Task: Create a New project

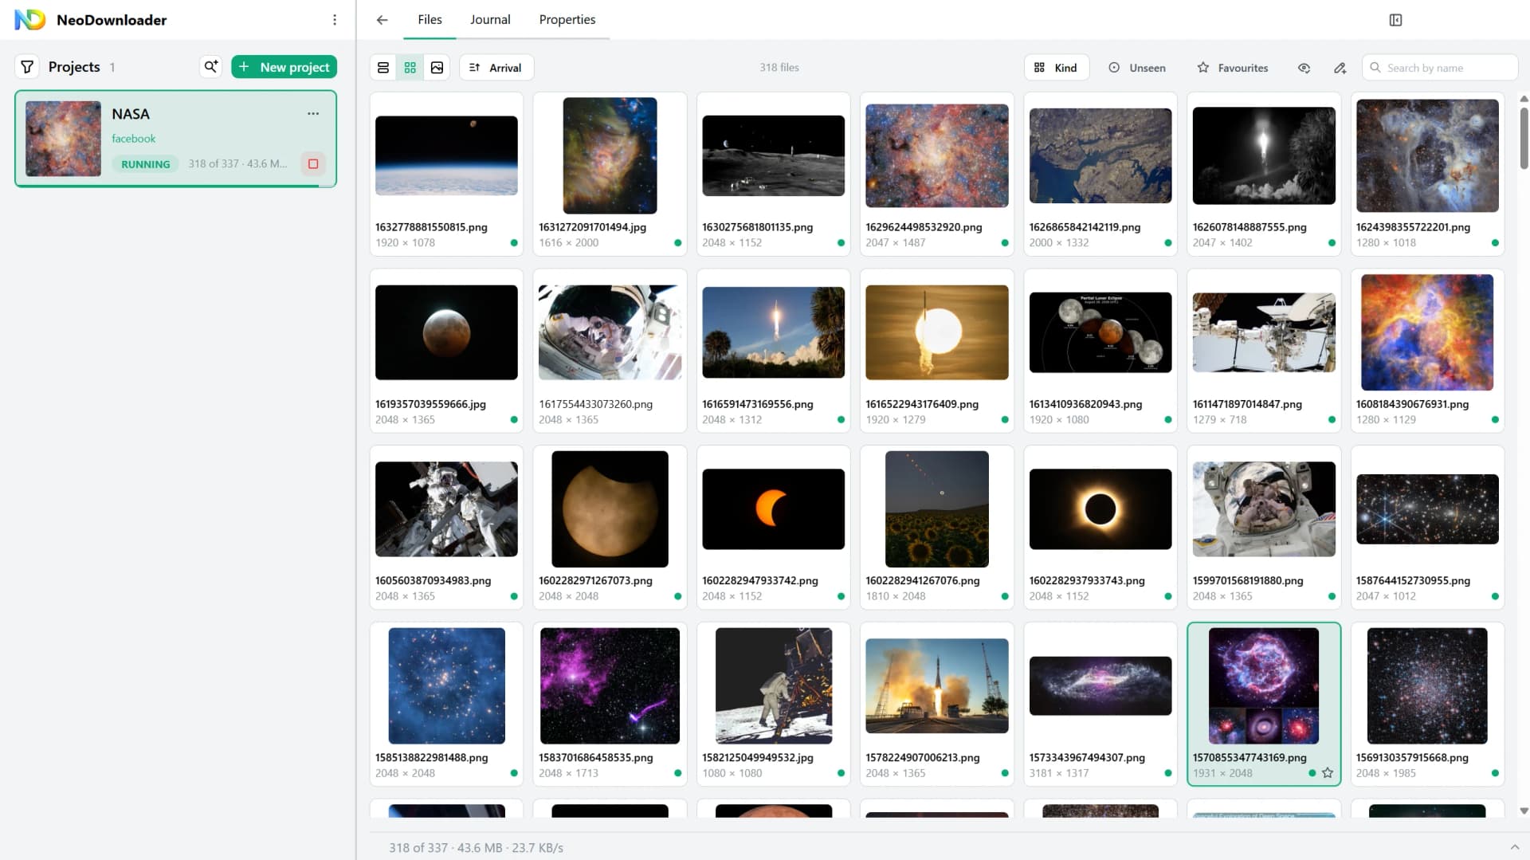Action: point(284,67)
